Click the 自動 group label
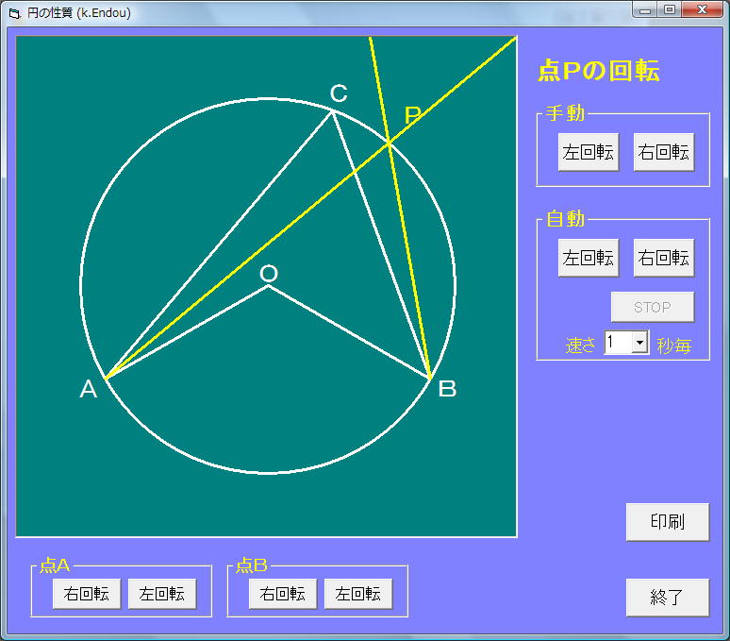730x641 pixels. coord(565,219)
